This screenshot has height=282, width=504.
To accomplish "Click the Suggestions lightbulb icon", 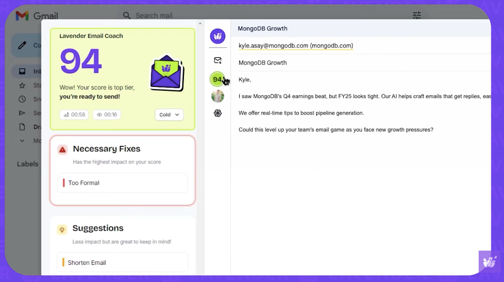I will pyautogui.click(x=62, y=230).
